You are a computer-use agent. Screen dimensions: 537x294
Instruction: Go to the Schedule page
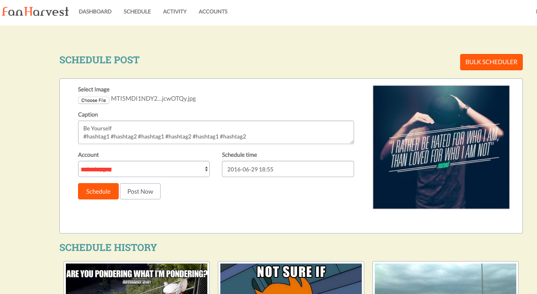point(137,12)
